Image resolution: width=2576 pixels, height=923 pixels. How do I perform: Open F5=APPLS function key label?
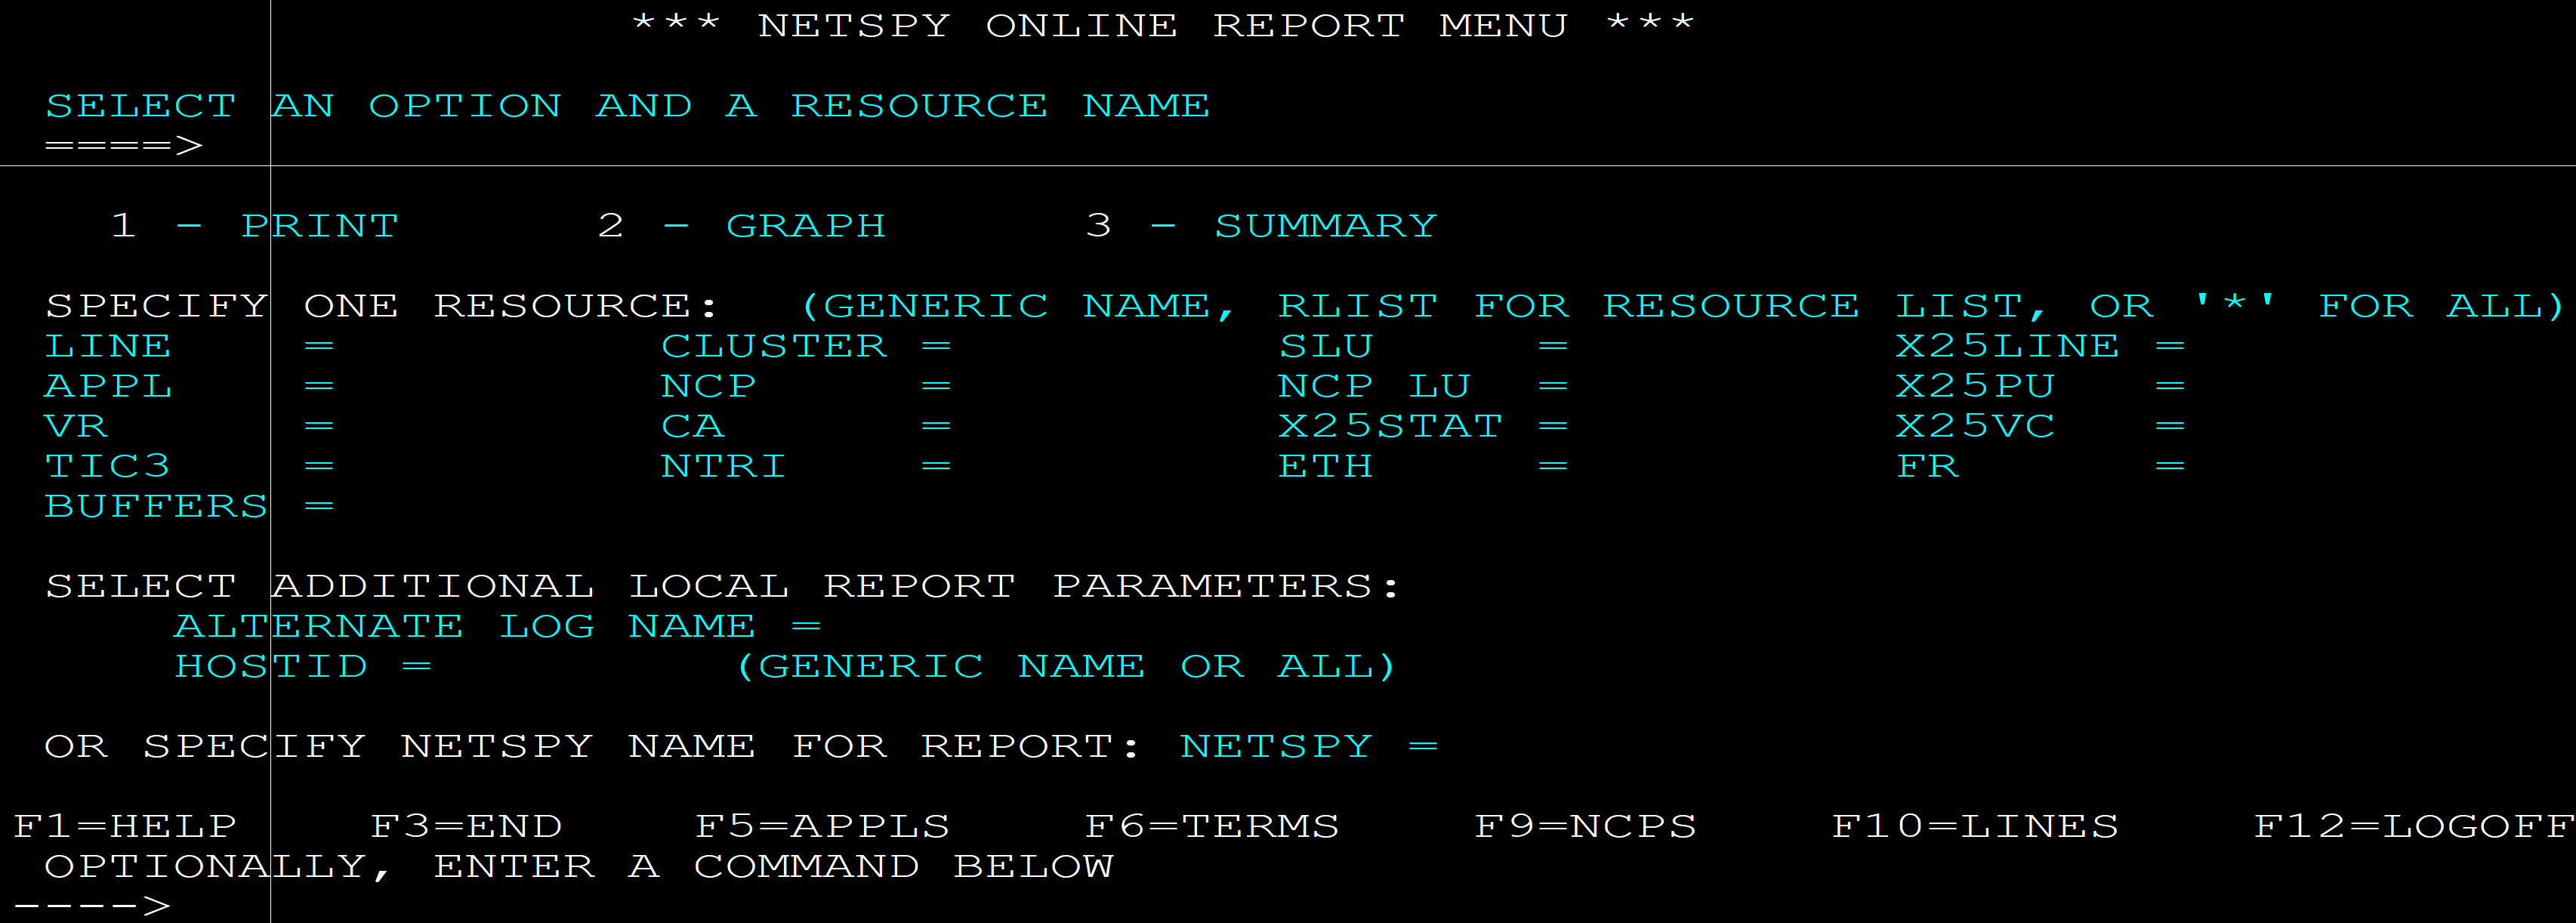(x=822, y=826)
